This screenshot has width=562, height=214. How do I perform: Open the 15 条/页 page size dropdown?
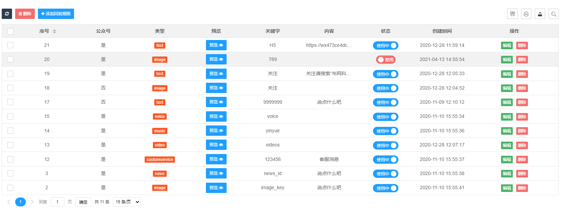(127, 202)
